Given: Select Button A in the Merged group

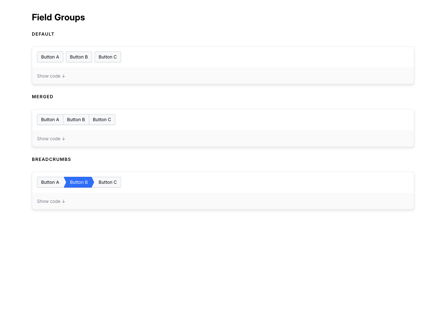Looking at the screenshot, I should coord(50,120).
